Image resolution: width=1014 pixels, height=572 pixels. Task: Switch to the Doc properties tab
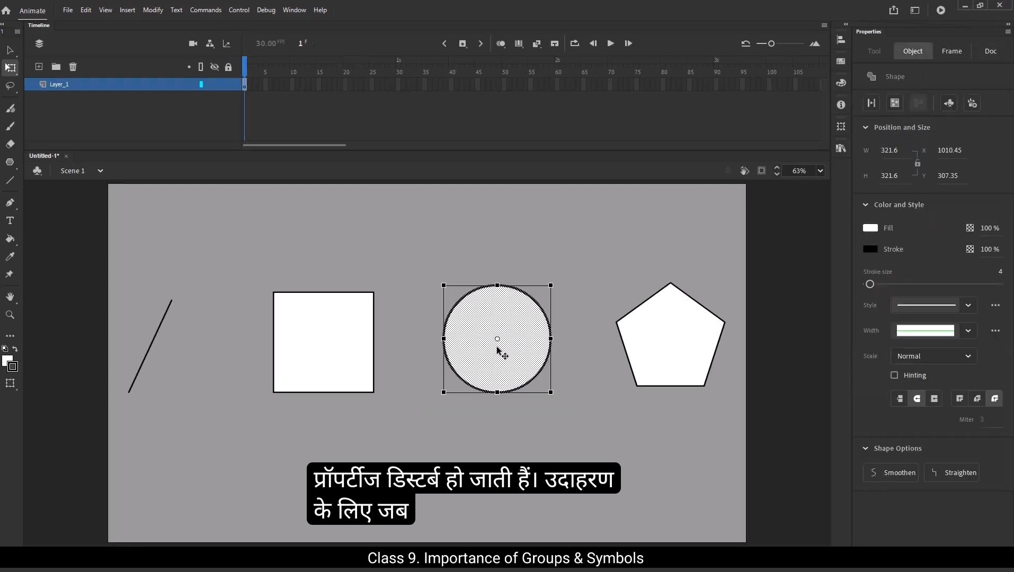[990, 51]
